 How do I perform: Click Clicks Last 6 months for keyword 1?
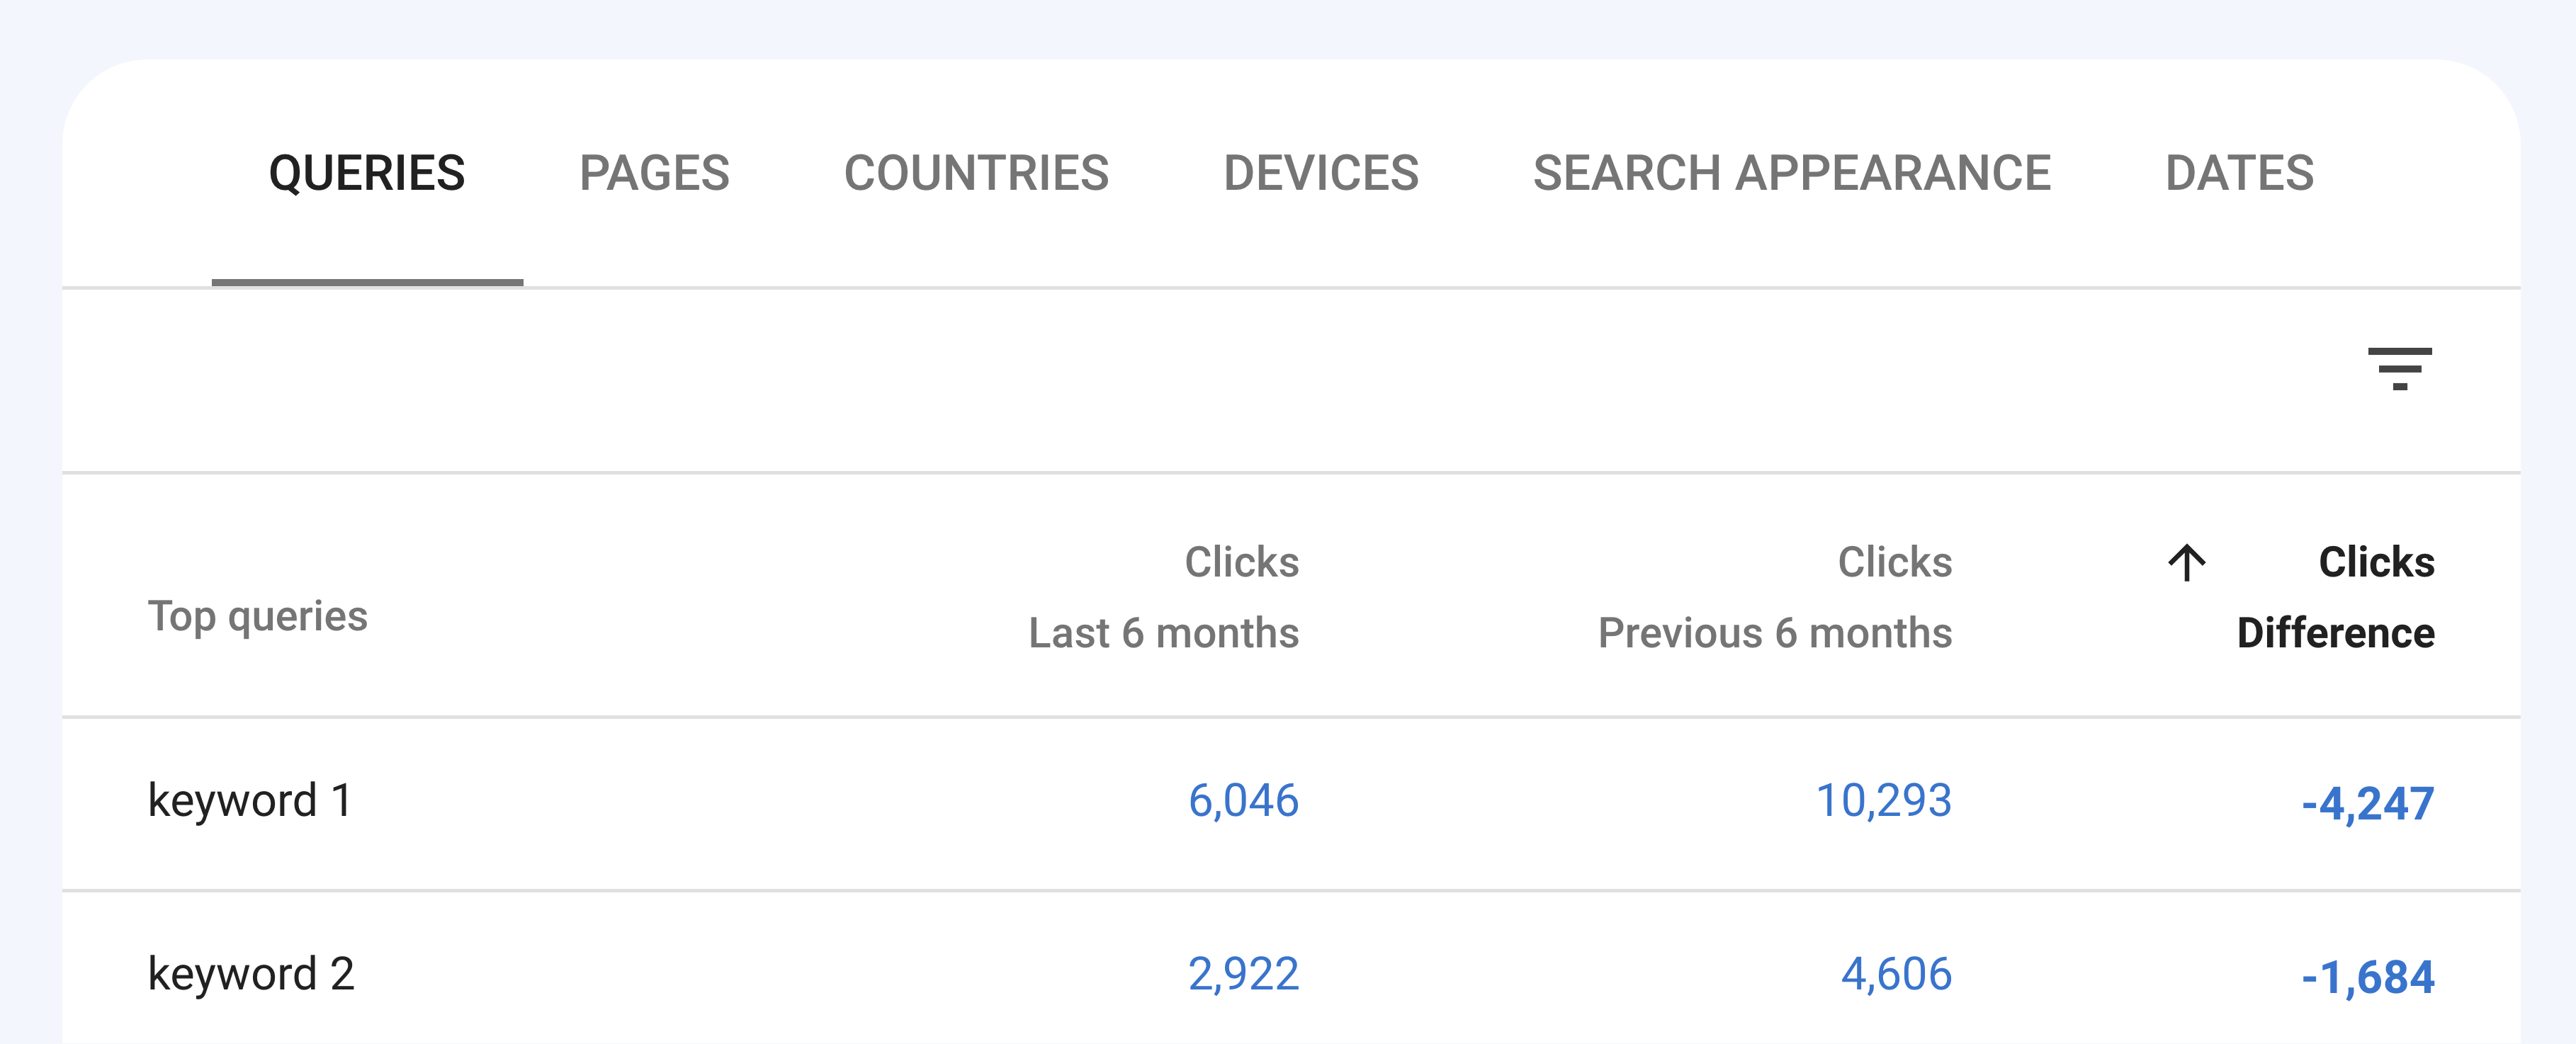[x=1243, y=801]
